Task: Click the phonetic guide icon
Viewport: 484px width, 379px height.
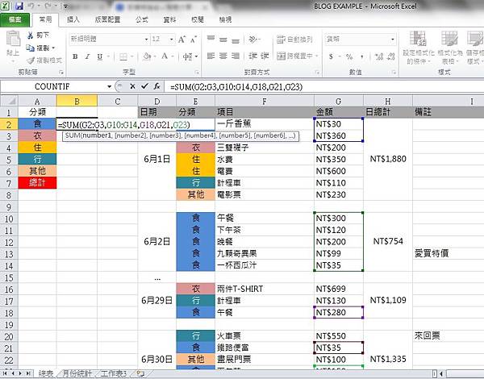Action: (x=187, y=56)
